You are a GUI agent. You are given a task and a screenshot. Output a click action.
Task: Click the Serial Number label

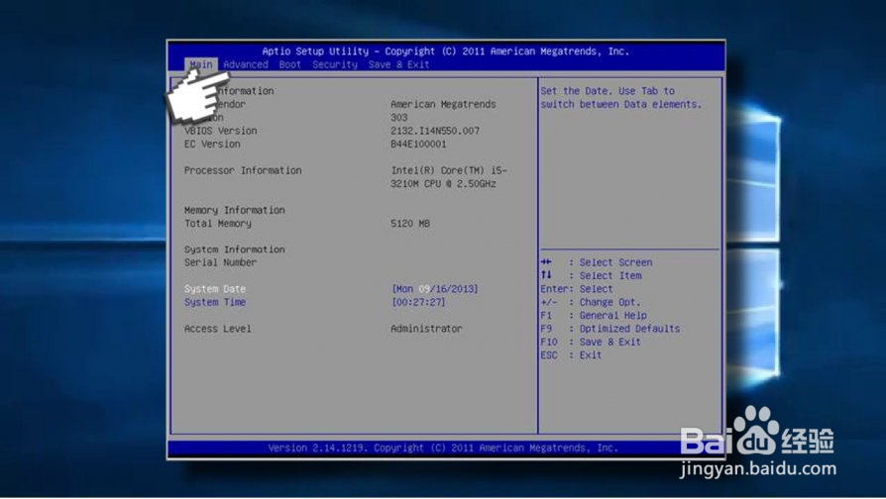coord(220,262)
